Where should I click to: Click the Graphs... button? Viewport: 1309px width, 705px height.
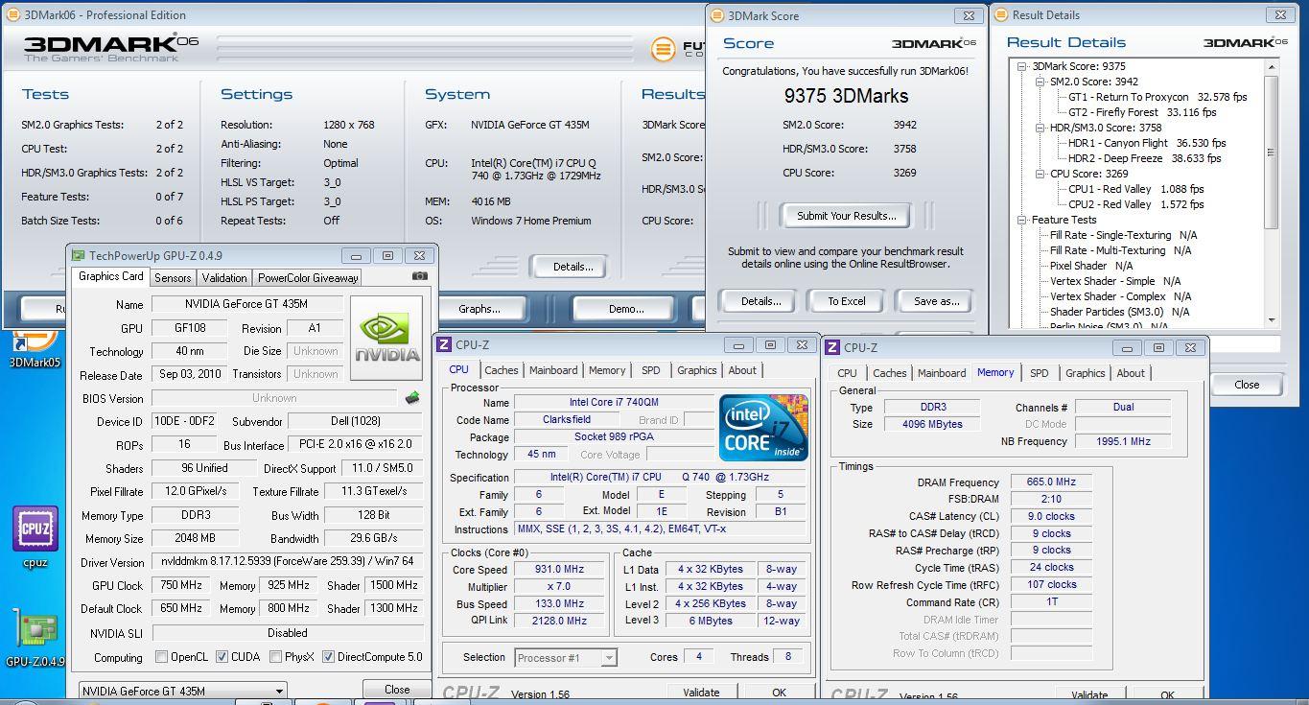[479, 309]
